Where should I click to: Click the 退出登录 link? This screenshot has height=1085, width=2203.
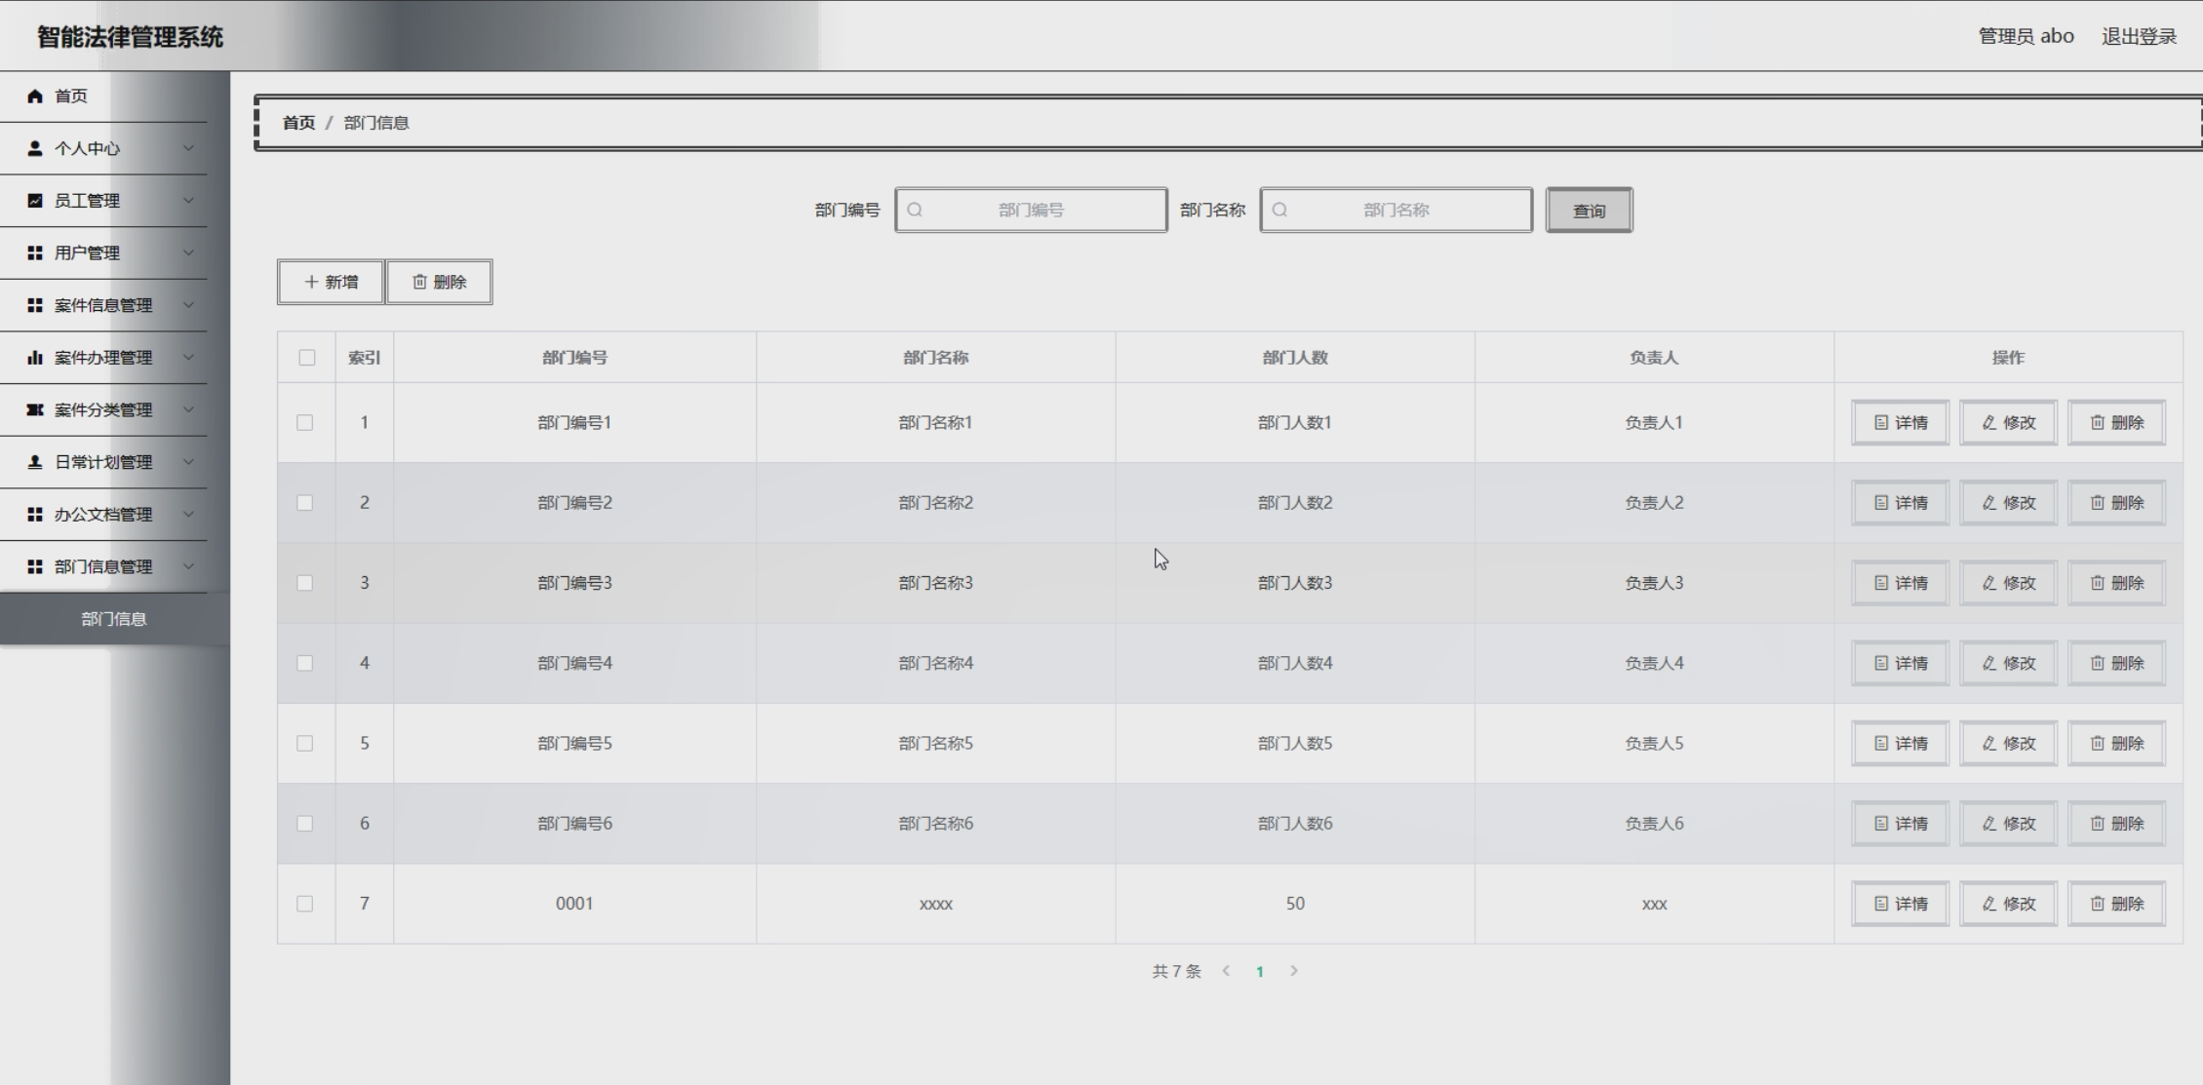2139,36
